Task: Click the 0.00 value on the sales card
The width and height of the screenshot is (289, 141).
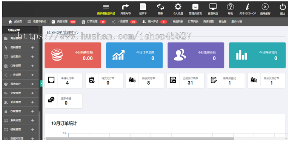Action: (88, 58)
